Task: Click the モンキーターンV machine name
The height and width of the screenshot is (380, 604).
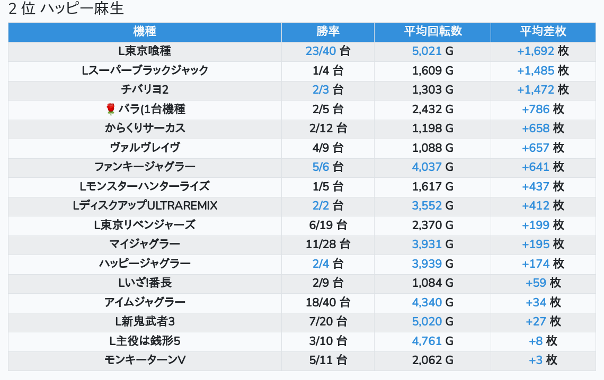Action: 145,360
